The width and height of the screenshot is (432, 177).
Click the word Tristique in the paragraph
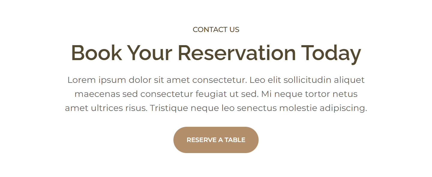pos(169,108)
